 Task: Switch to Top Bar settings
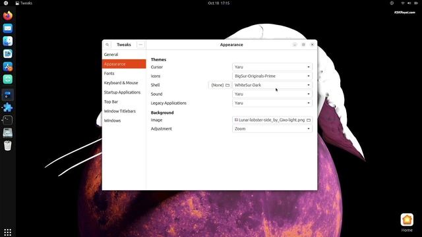124,101
